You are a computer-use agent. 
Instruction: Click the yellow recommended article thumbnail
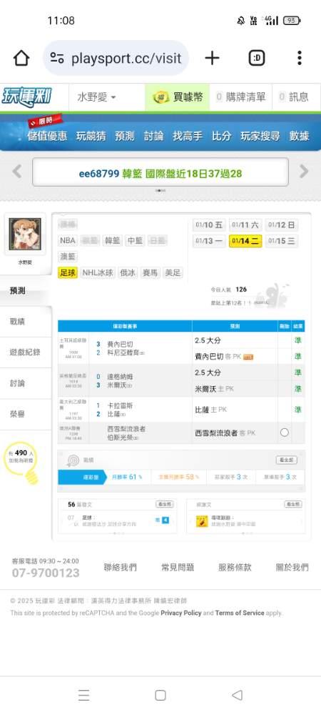202,521
